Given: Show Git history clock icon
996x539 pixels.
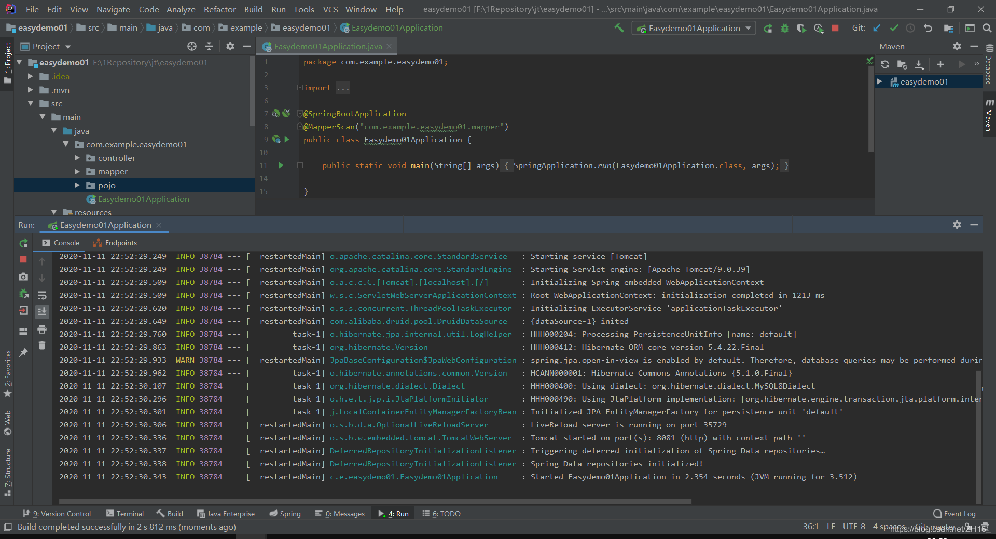Looking at the screenshot, I should click(910, 28).
